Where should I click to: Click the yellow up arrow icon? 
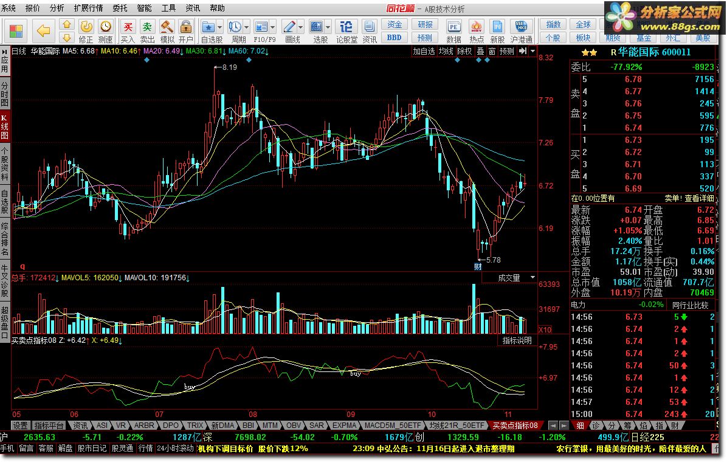(67, 24)
